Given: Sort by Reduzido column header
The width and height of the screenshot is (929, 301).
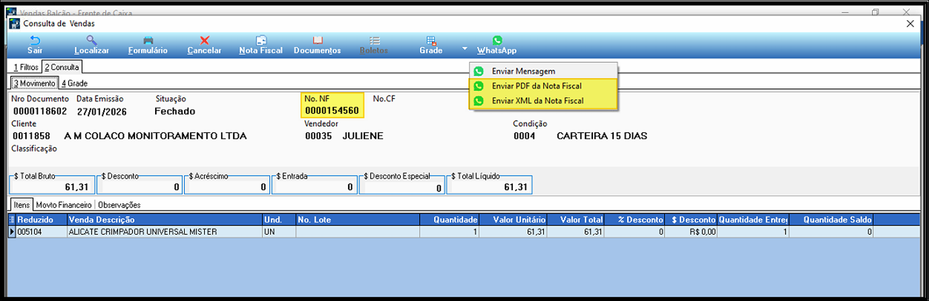Looking at the screenshot, I should coord(41,220).
